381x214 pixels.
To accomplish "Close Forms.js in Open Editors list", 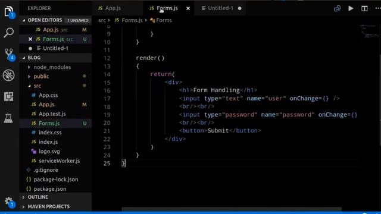I will click(x=30, y=39).
